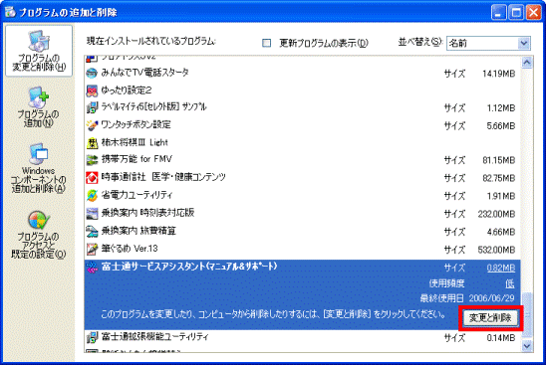Image resolution: width=546 pixels, height=365 pixels.
Task: Maximize the プログラムの追加と削除 window
Action: point(516,13)
